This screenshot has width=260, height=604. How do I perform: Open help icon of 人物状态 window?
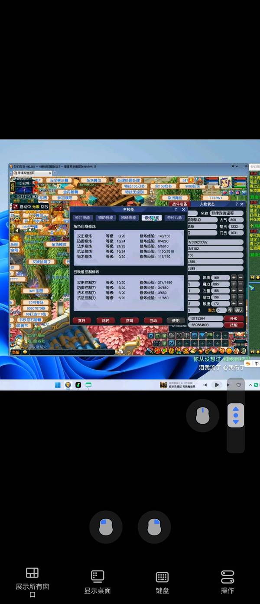(x=236, y=204)
